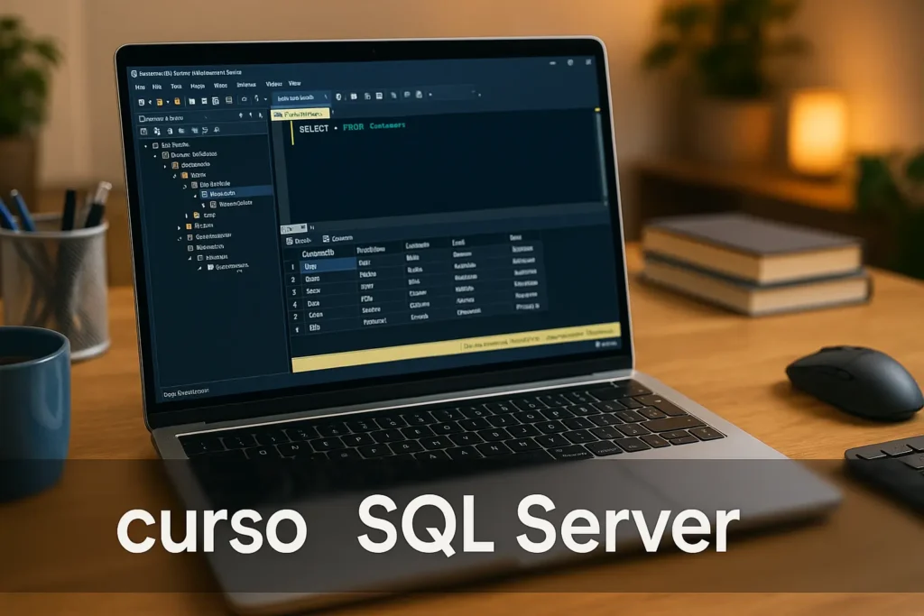Switch to the first results pane tab
Screen dimensions: 924x616
[299, 240]
